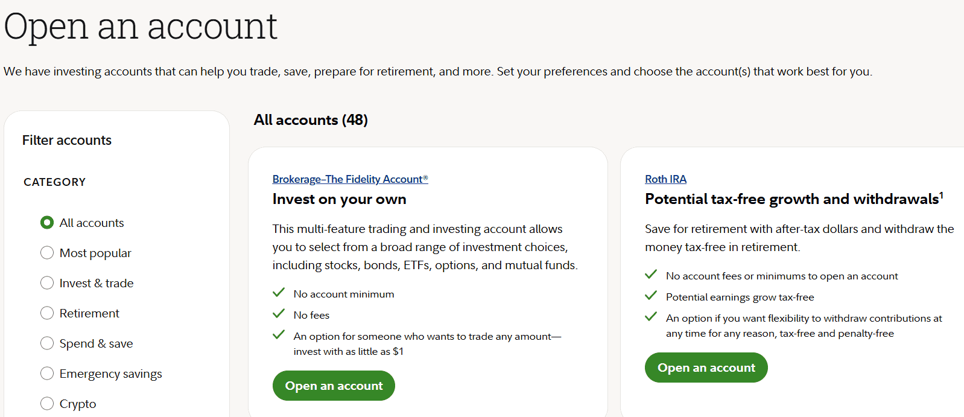Enable the "Emergency savings" filter
This screenshot has width=964, height=417.
pyautogui.click(x=47, y=373)
